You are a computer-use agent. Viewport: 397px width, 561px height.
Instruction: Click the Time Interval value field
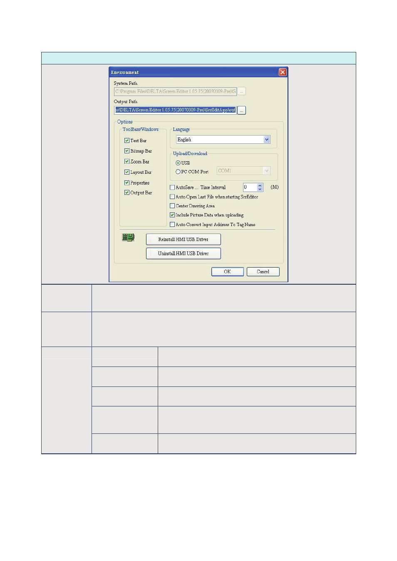[x=250, y=187]
